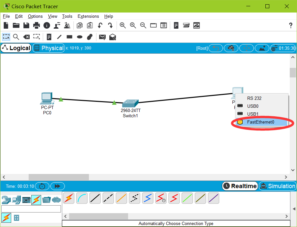The height and width of the screenshot is (227, 297).
Task: Switch to the Physical workspace tab
Action: [x=49, y=48]
